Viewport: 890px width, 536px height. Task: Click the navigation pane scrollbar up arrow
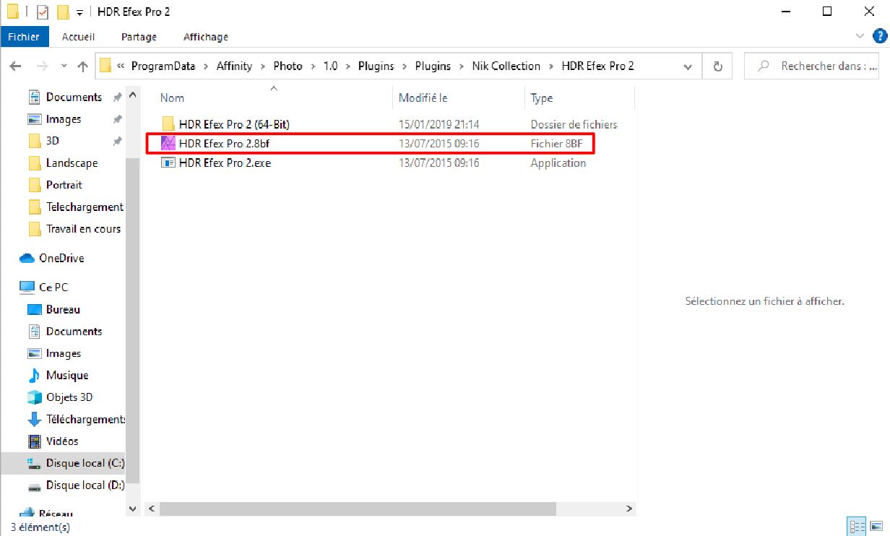132,95
